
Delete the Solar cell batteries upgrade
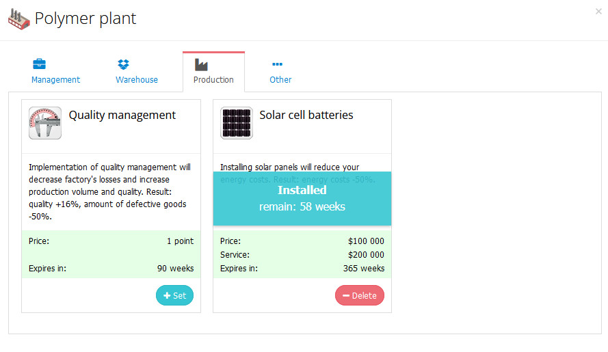(x=360, y=295)
